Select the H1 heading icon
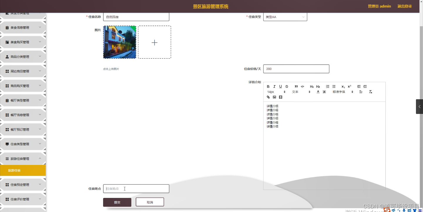423x212 pixels. [x=312, y=86]
